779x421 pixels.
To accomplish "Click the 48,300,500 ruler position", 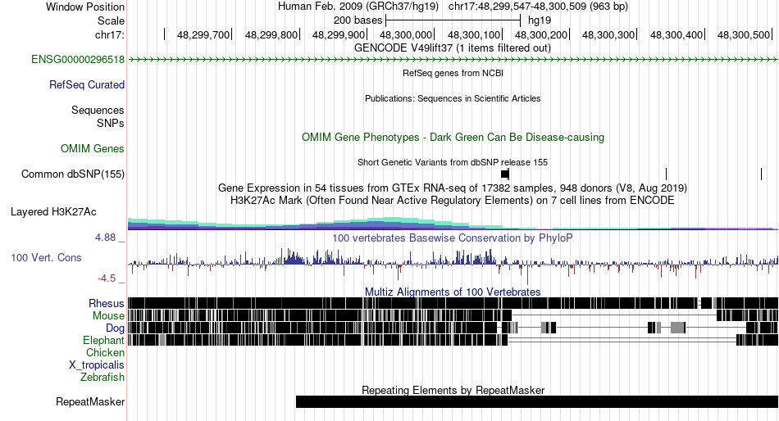I will coord(744,34).
